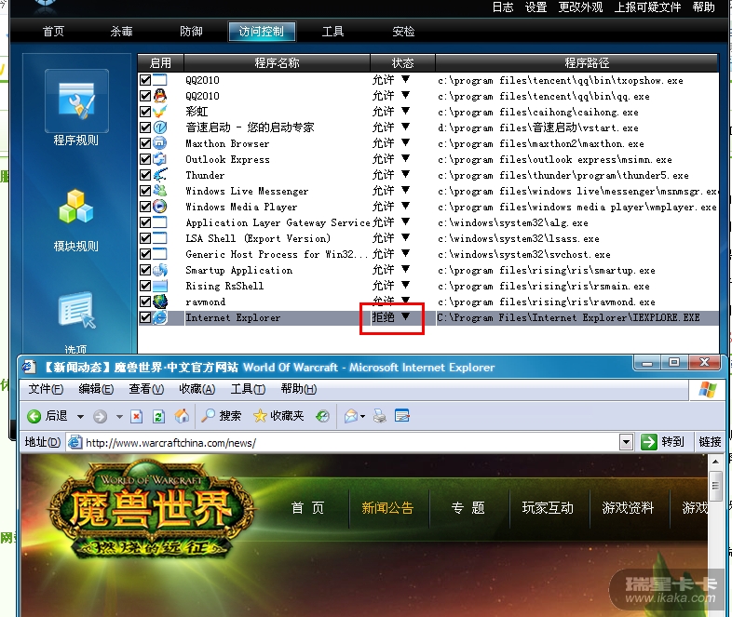Uncheck the Maxthon Browser enable checkbox

pos(145,143)
